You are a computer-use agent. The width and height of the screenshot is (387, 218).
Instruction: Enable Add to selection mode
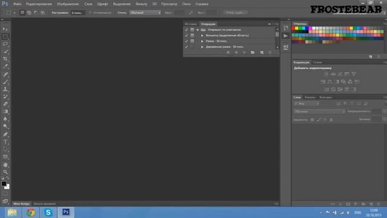click(29, 12)
